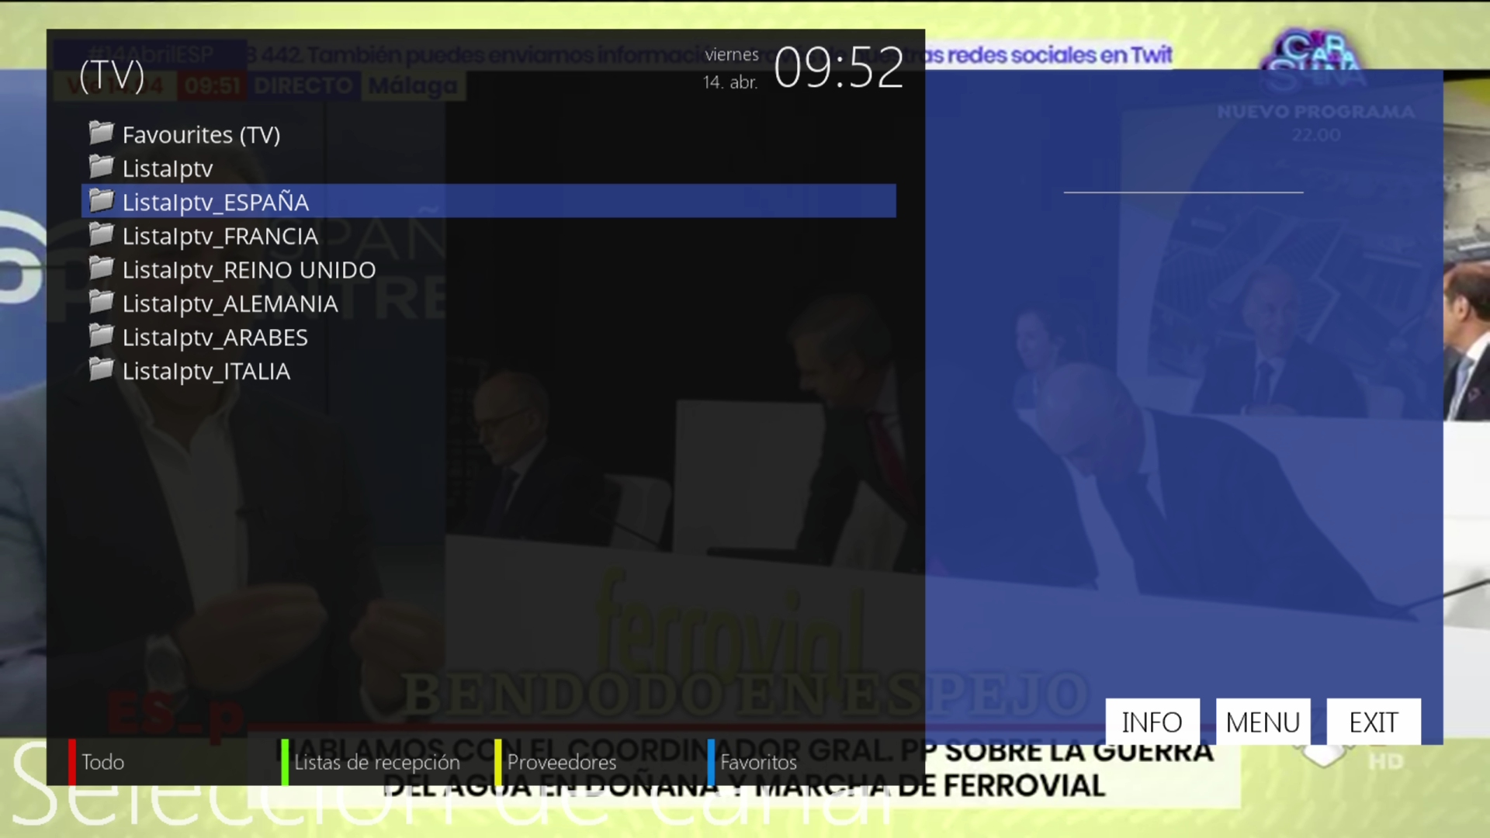
Task: Switch to the Todo tab
Action: click(x=102, y=762)
